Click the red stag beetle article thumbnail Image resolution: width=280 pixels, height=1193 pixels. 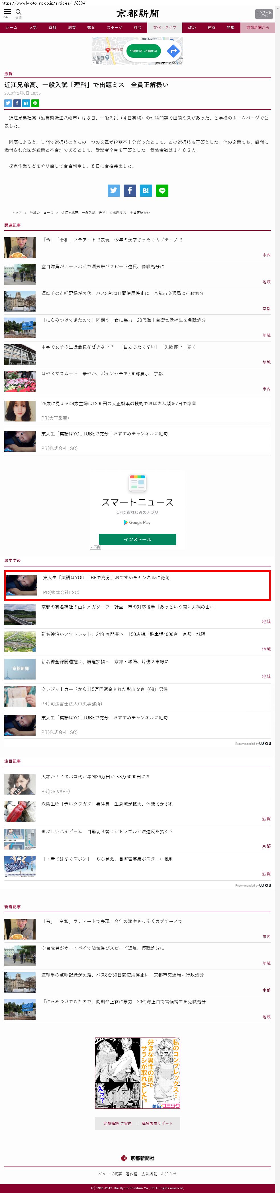click(x=20, y=812)
